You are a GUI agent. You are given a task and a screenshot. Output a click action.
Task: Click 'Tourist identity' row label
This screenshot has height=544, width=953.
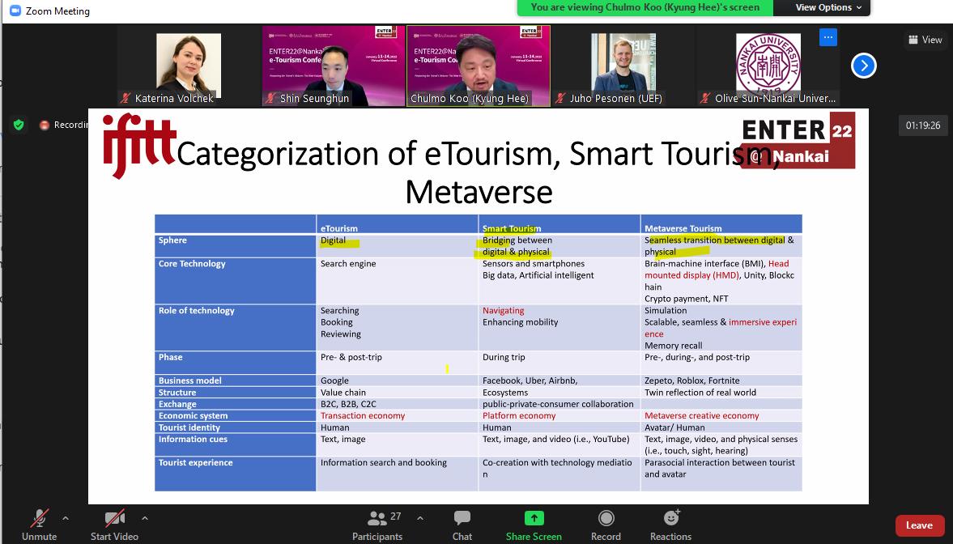point(189,427)
